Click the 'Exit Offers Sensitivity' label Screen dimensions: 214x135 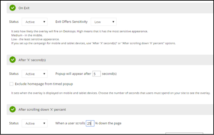point(71,22)
